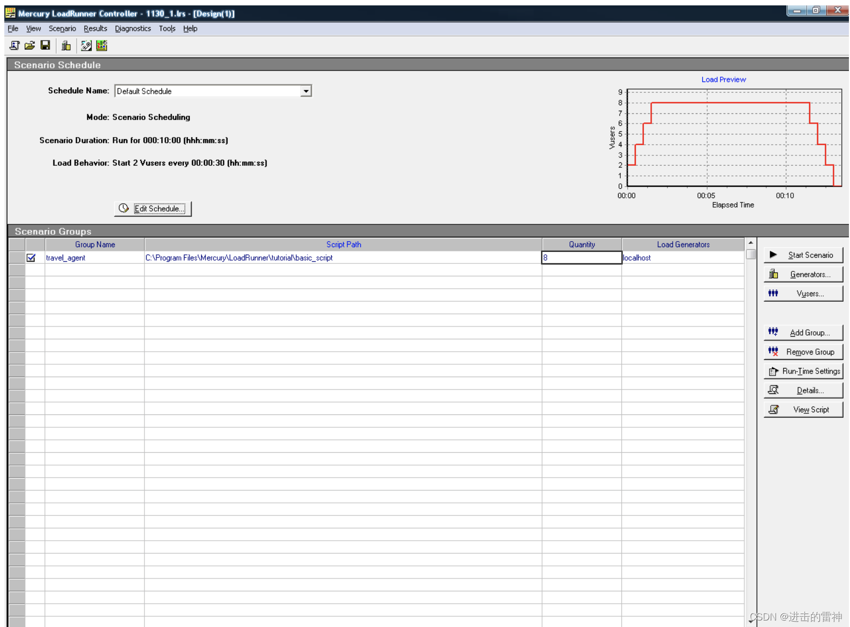Click the icon beside Run-Time Settings
This screenshot has width=850, height=627.
773,371
